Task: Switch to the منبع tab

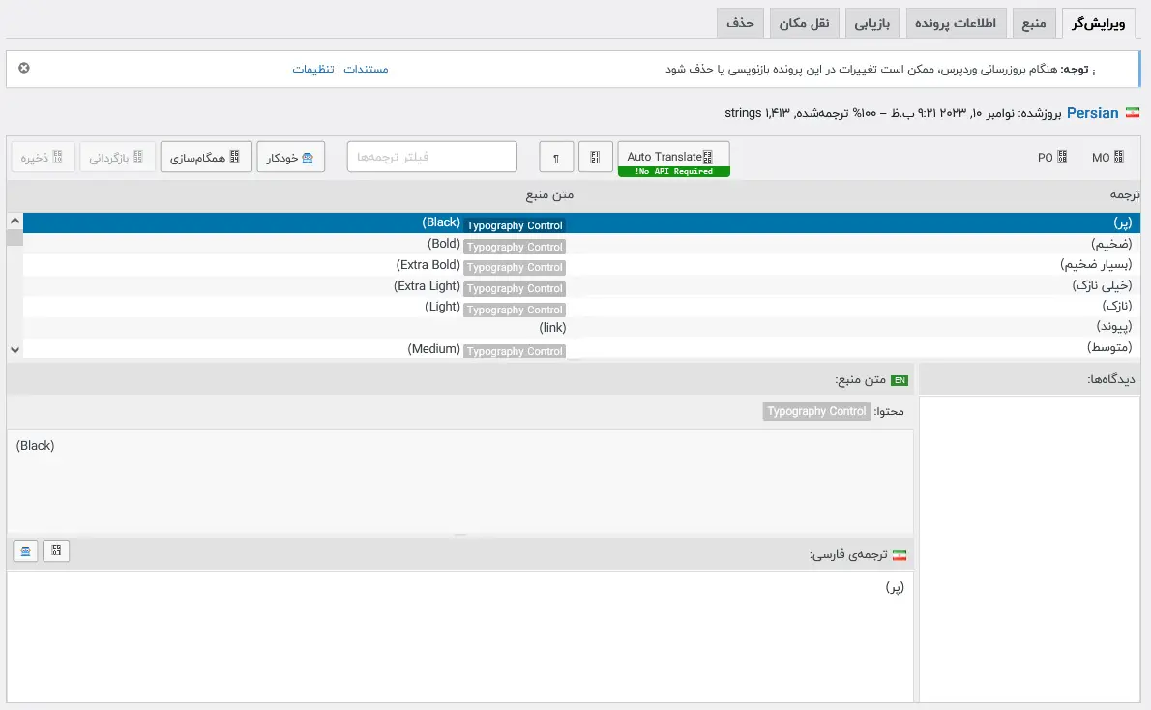Action: pyautogui.click(x=1034, y=22)
